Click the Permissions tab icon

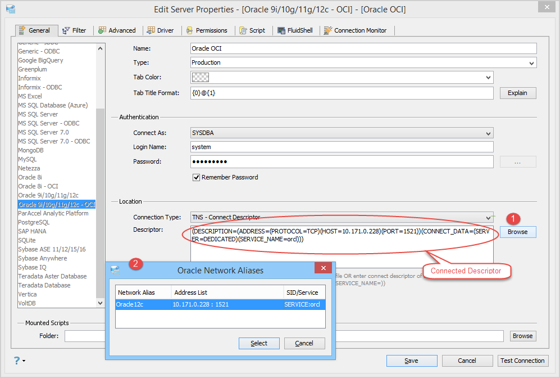pos(190,31)
